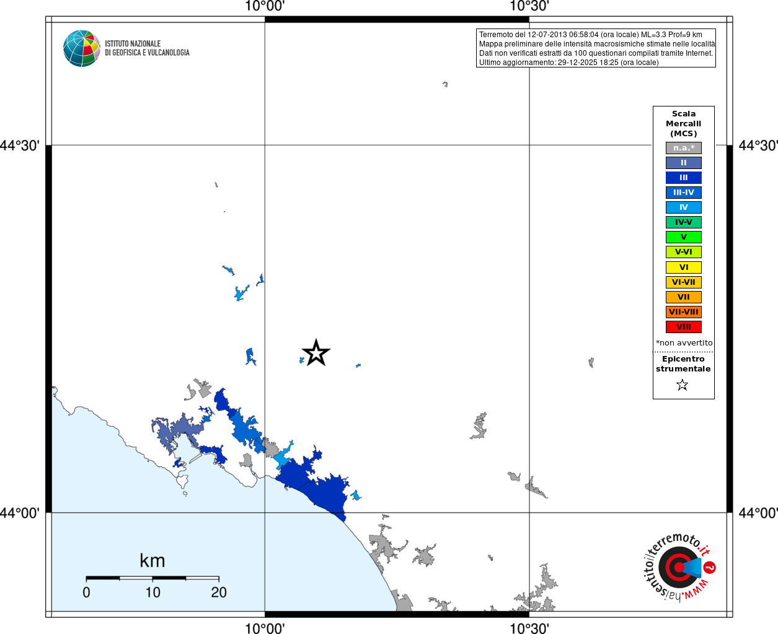Click the 'Mappa preliminare delle intensità' line
Image resolution: width=778 pixels, height=634 pixels.
(x=597, y=44)
